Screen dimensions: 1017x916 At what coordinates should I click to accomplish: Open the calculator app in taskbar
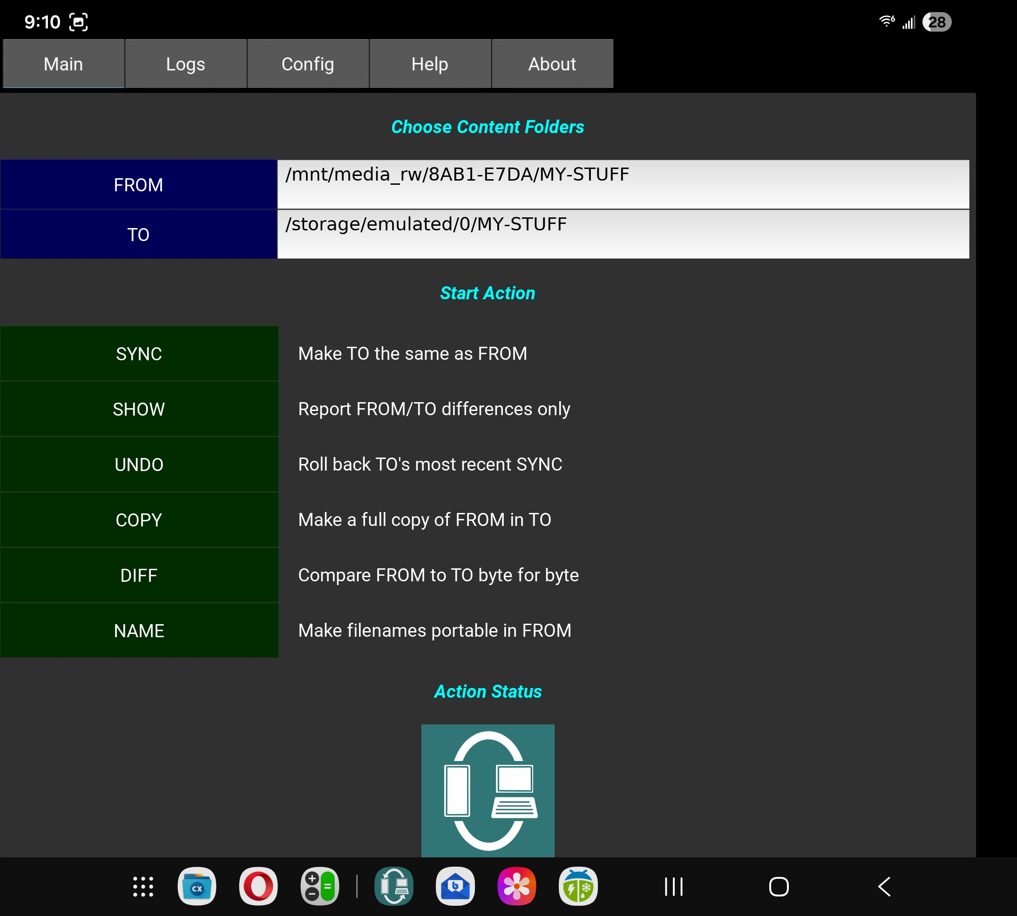coord(320,887)
